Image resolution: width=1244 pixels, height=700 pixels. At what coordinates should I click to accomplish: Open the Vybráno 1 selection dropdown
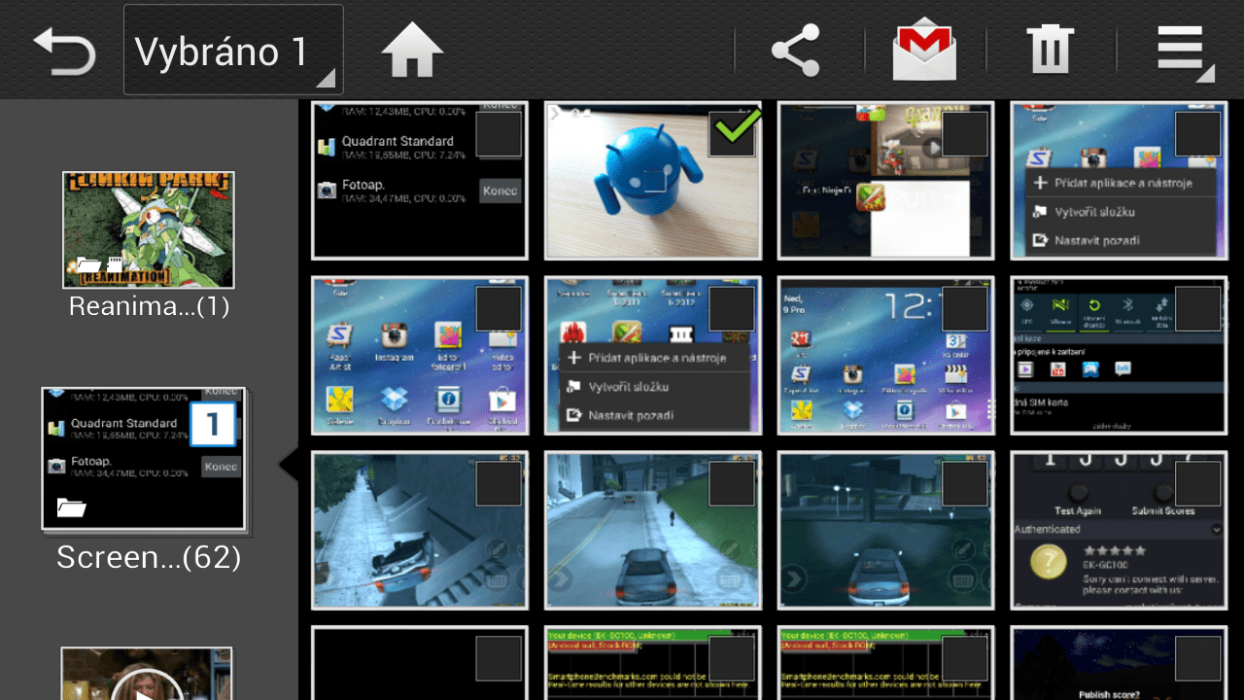(233, 50)
